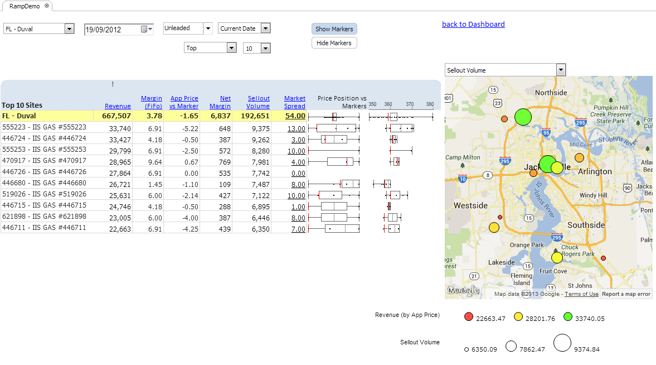
Task: Click the large green marker near Northside
Action: click(523, 117)
